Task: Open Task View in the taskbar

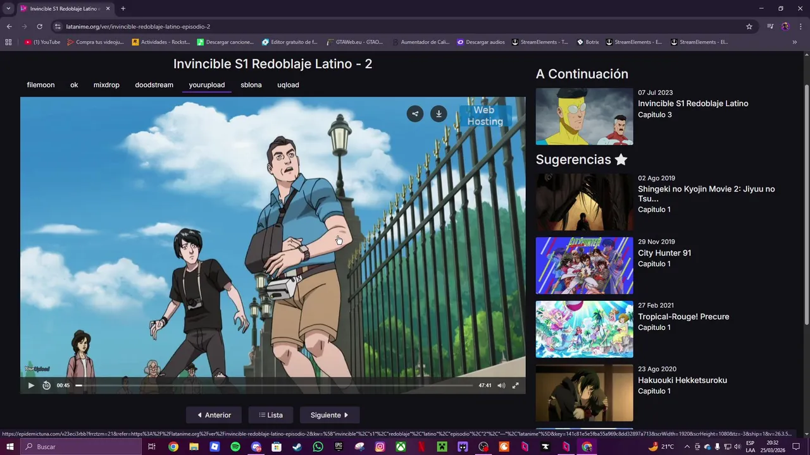Action: coord(152,447)
